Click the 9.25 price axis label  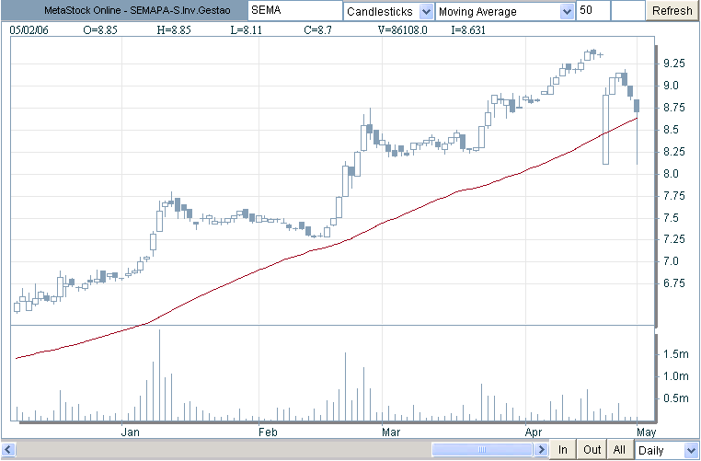pyautogui.click(x=673, y=63)
